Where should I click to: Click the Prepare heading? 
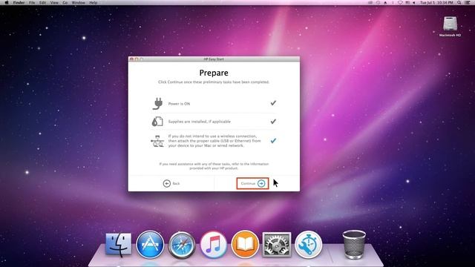(x=214, y=73)
